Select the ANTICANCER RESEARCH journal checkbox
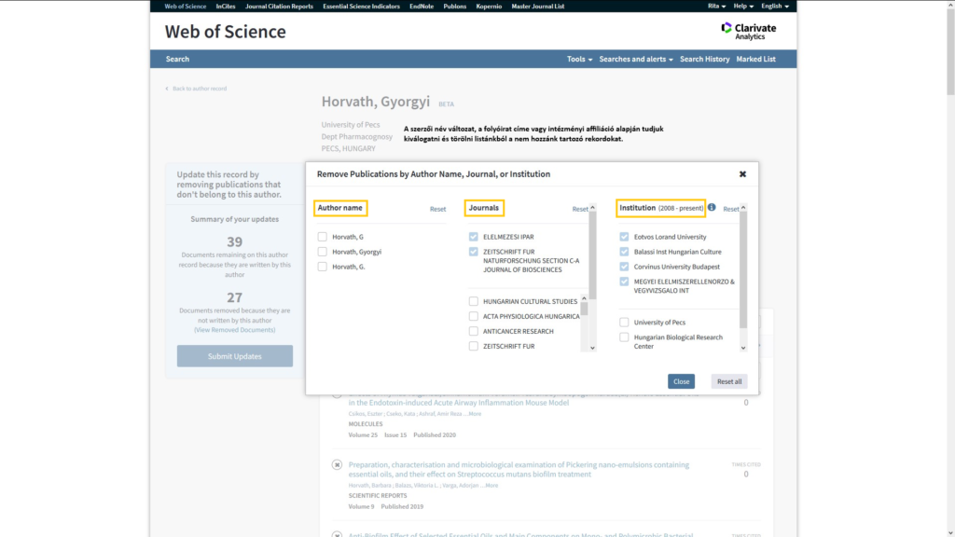955x537 pixels. click(473, 331)
